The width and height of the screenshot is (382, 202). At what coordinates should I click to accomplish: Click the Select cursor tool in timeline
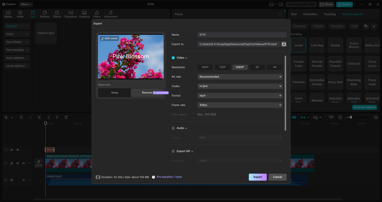(6, 118)
